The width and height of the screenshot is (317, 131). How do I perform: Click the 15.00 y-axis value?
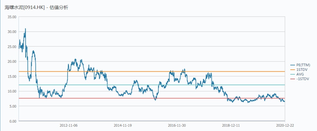coord(12,76)
